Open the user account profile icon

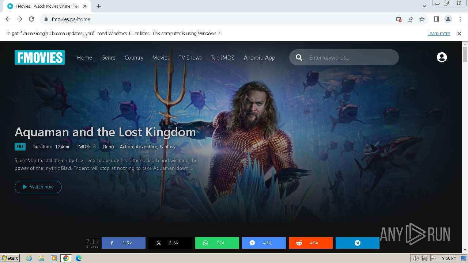pos(442,57)
